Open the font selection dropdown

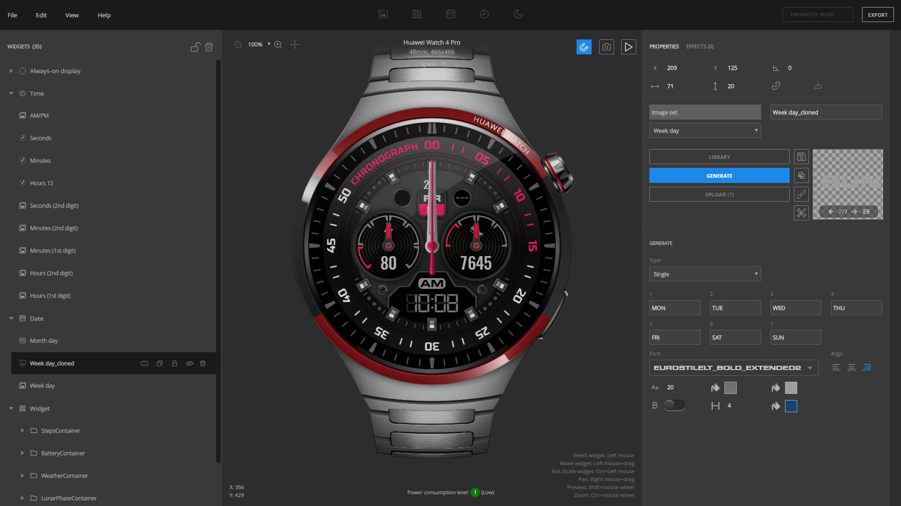733,368
